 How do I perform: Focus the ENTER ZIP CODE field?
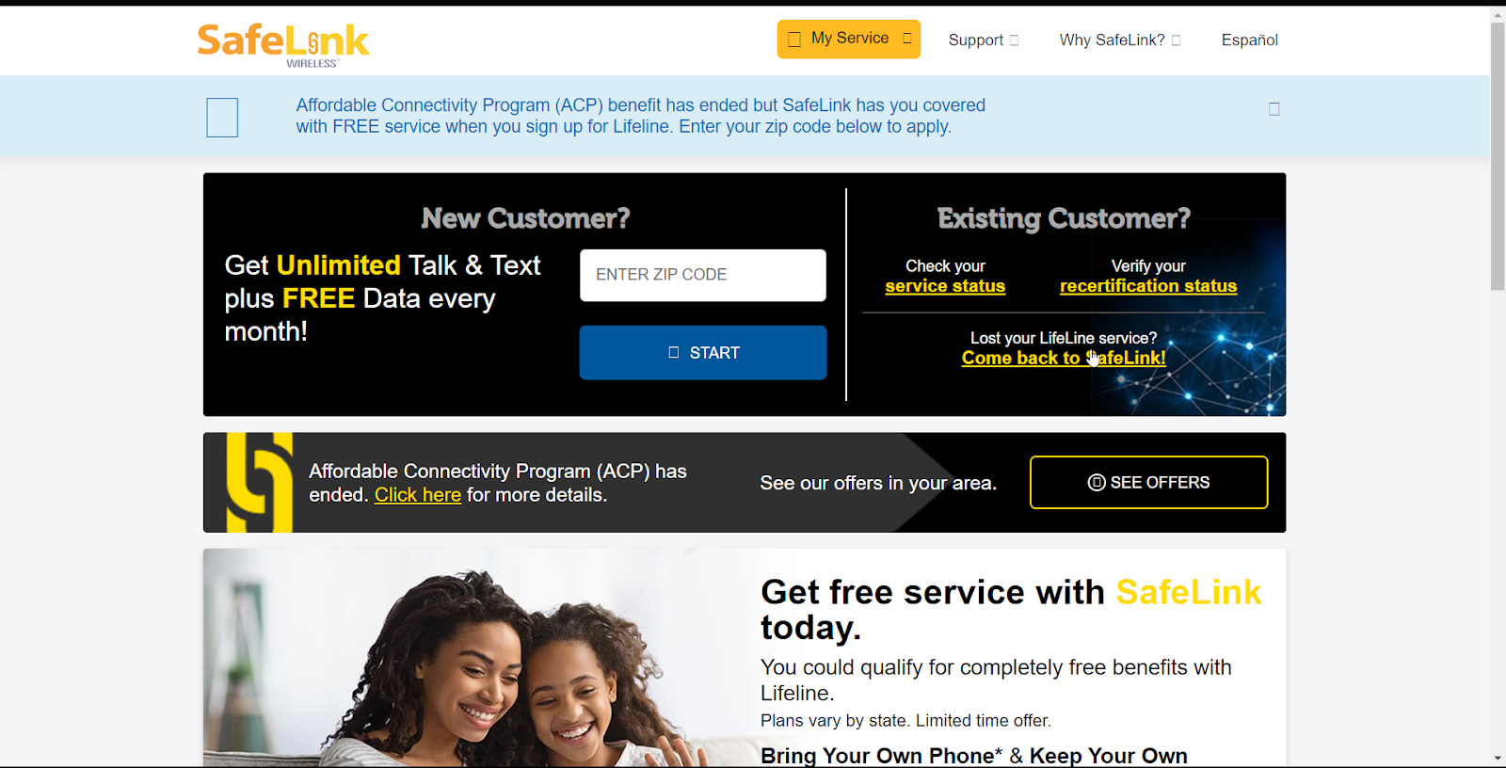[703, 275]
